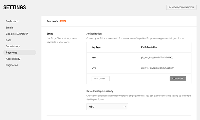
Task: Go to Dashboard settings section
Action: tap(12, 21)
